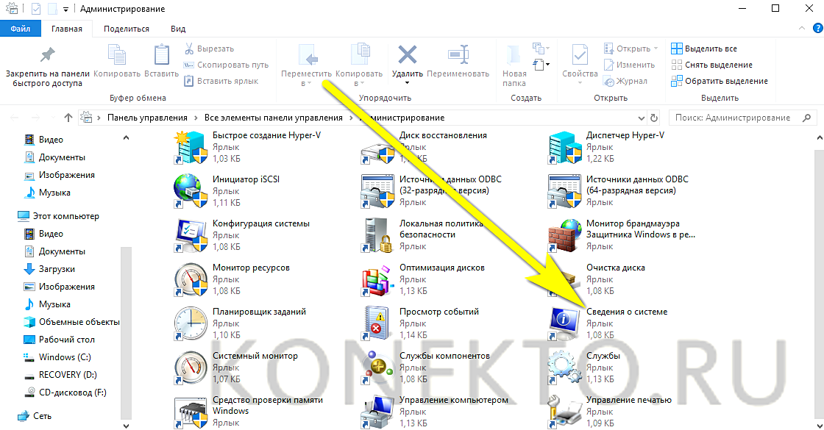The image size is (824, 430).
Task: Navigate up one folder level using the arrow
Action: 68,118
